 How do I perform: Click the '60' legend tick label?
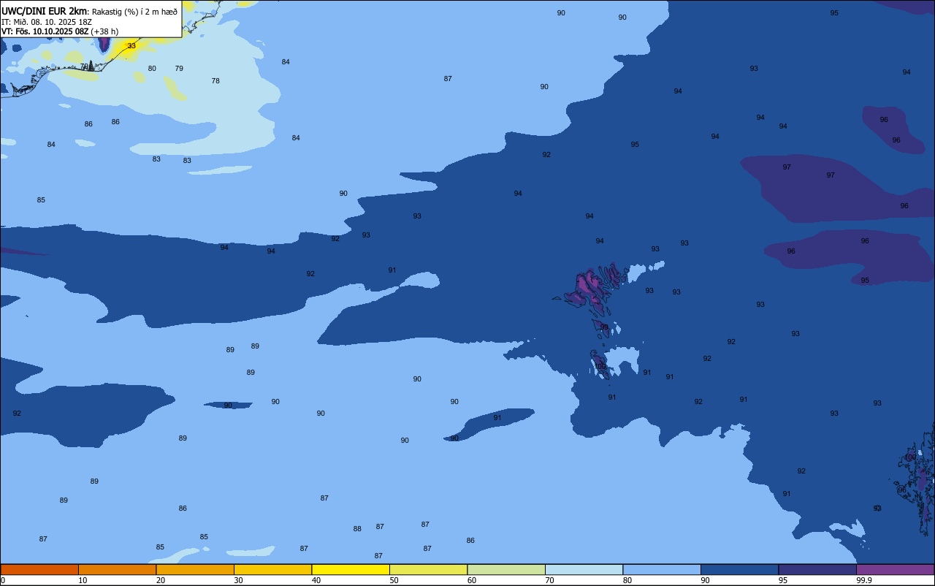(472, 580)
